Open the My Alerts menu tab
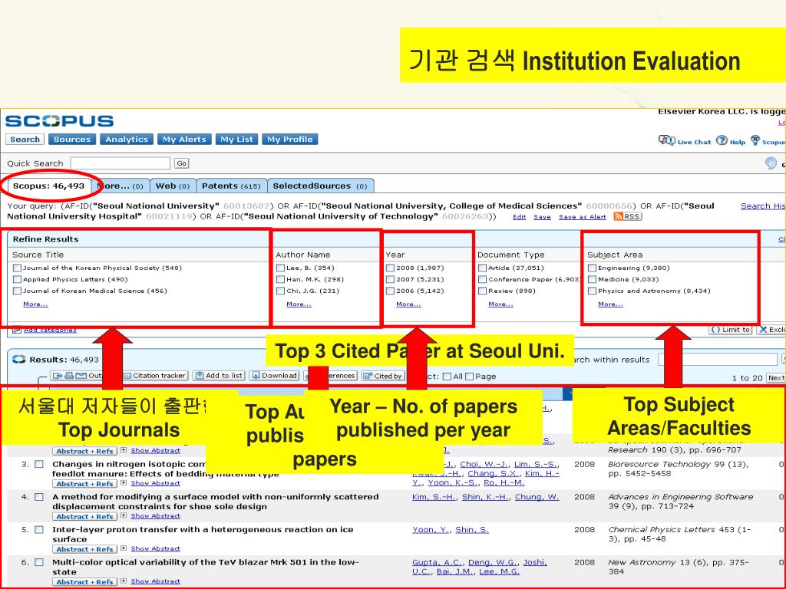 click(184, 140)
